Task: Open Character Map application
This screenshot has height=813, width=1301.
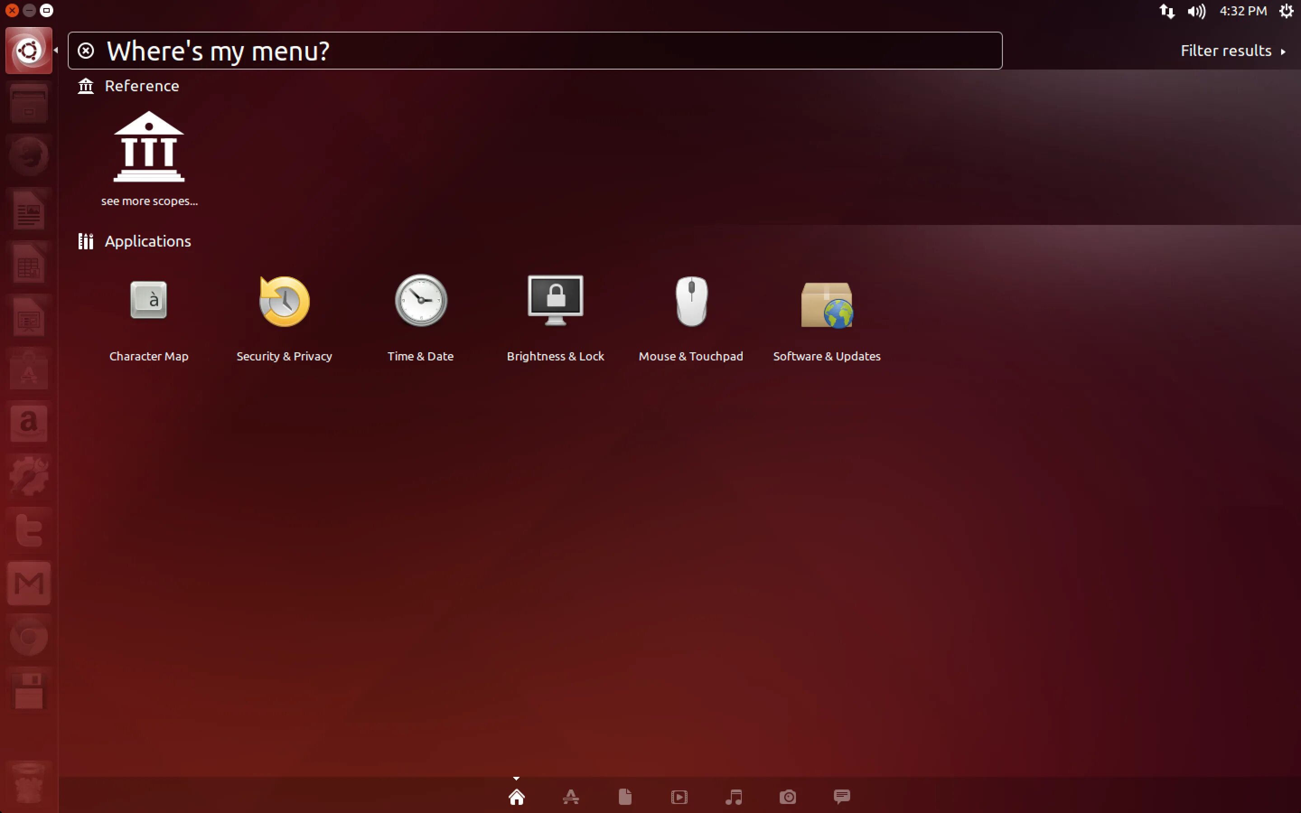Action: 148,301
